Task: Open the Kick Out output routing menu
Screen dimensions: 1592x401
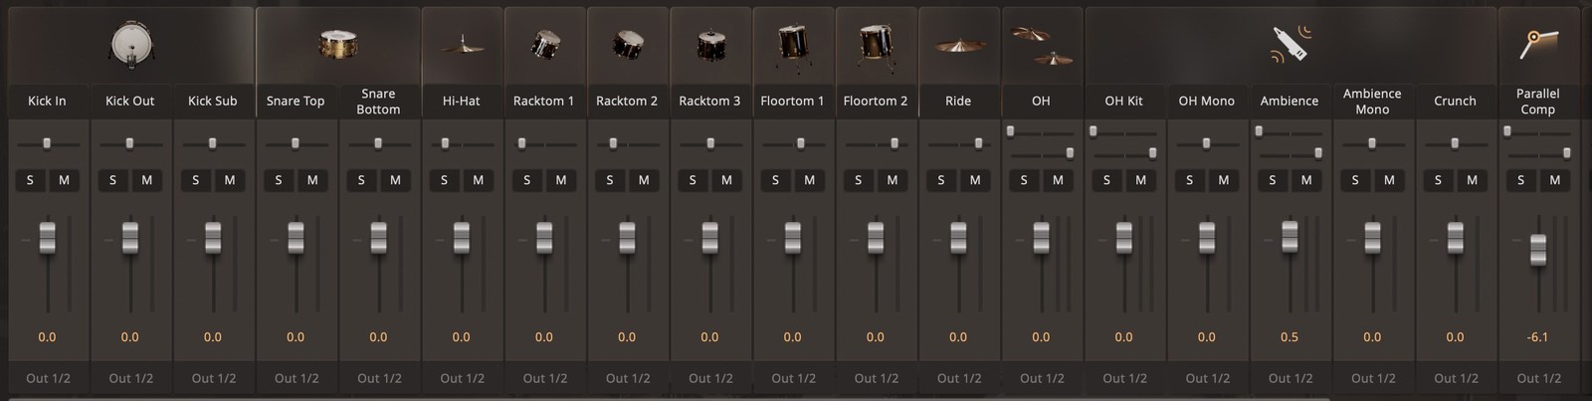Action: click(130, 378)
